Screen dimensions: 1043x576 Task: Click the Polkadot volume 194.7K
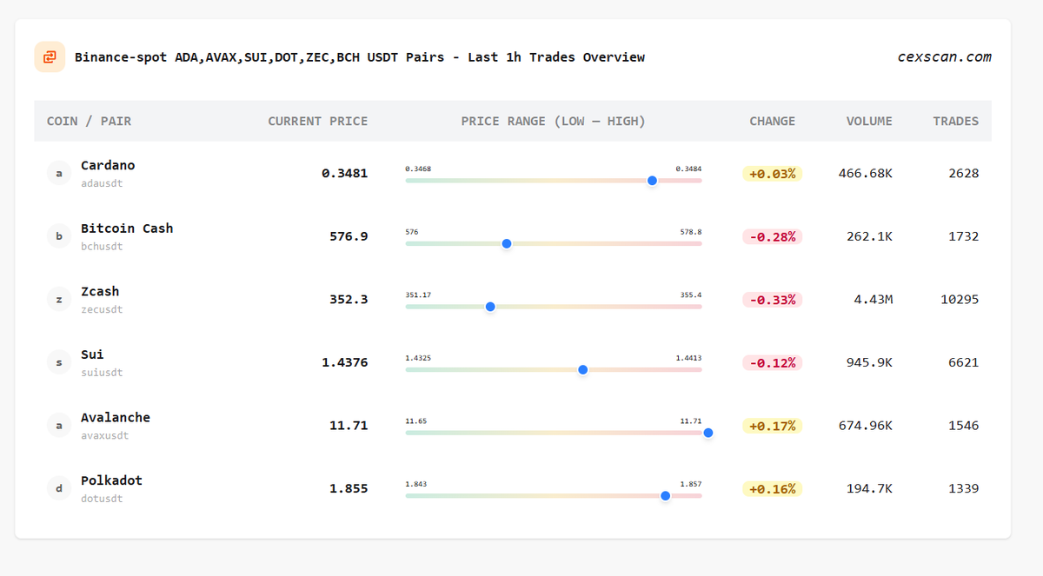869,488
